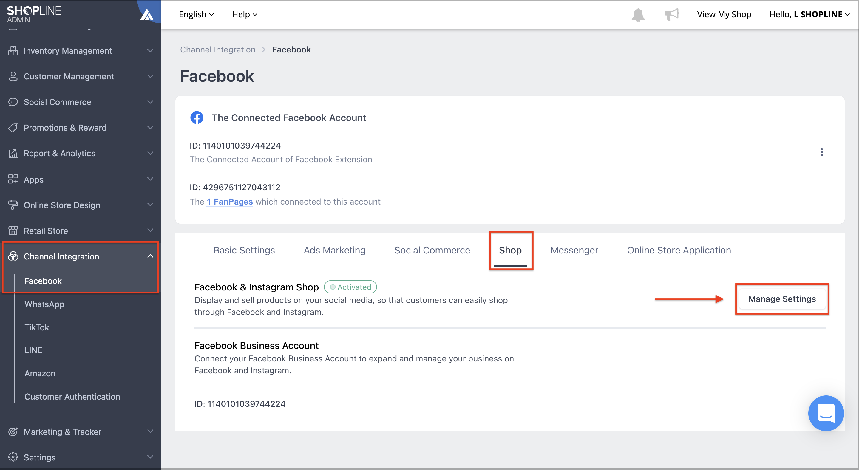
Task: Click the Apps grid icon
Action: (13, 179)
